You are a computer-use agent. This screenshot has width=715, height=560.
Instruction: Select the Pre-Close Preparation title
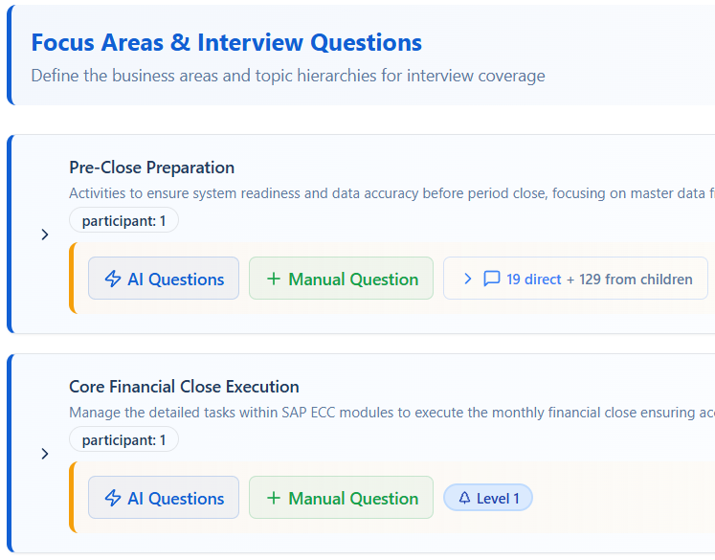(151, 168)
